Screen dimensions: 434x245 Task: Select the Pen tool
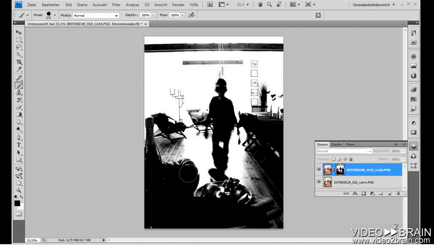click(19, 137)
